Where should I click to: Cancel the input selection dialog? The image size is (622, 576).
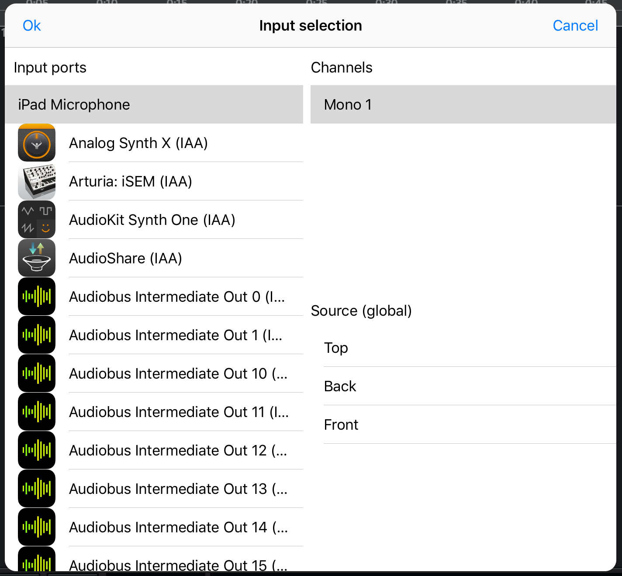575,26
